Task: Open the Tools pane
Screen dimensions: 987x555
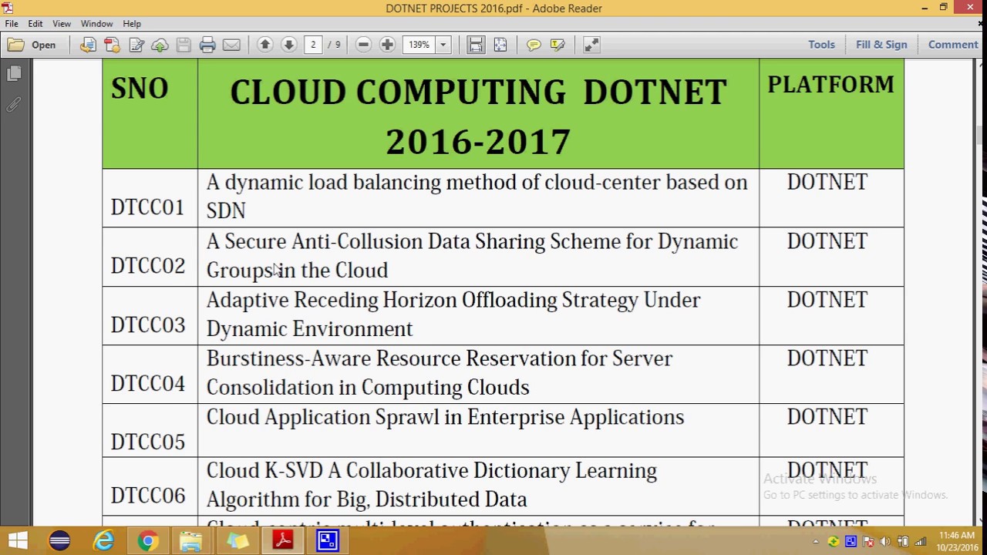Action: click(821, 45)
